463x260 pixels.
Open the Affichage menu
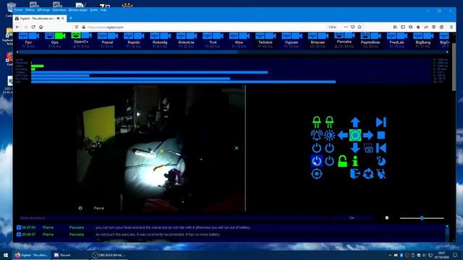[43, 10]
